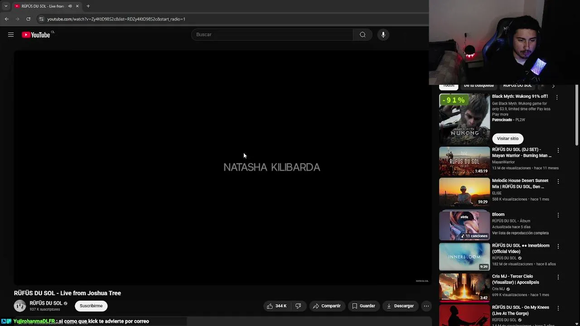Open options for Innerbloom video

(558, 246)
